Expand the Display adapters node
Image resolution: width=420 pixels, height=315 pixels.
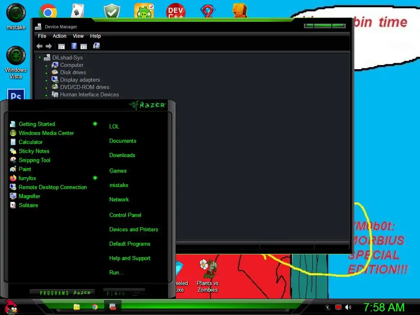pos(46,80)
